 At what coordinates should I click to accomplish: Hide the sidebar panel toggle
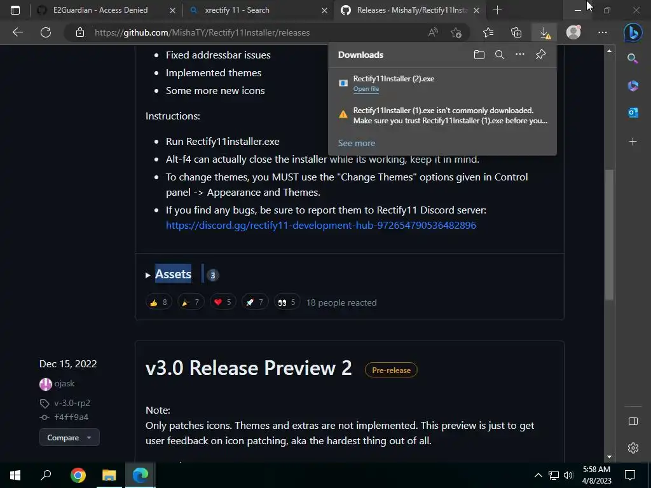(x=633, y=421)
